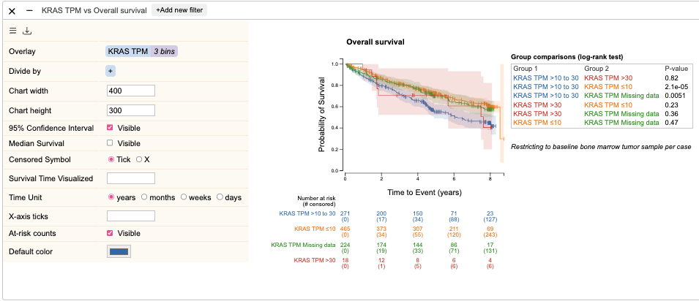Add a Divide by term
Image resolution: width=699 pixels, height=301 pixels.
(110, 71)
